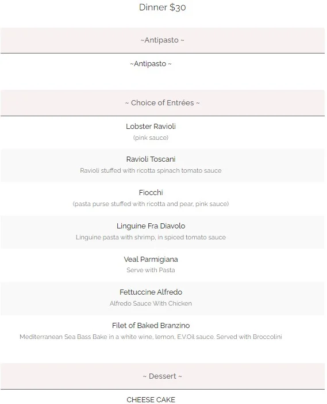Click the spiced tomato sauce description
Viewport: 327px width, 404px height.
point(151,237)
